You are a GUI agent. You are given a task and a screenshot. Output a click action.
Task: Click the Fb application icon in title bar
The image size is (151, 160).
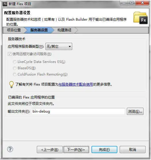[5, 4]
